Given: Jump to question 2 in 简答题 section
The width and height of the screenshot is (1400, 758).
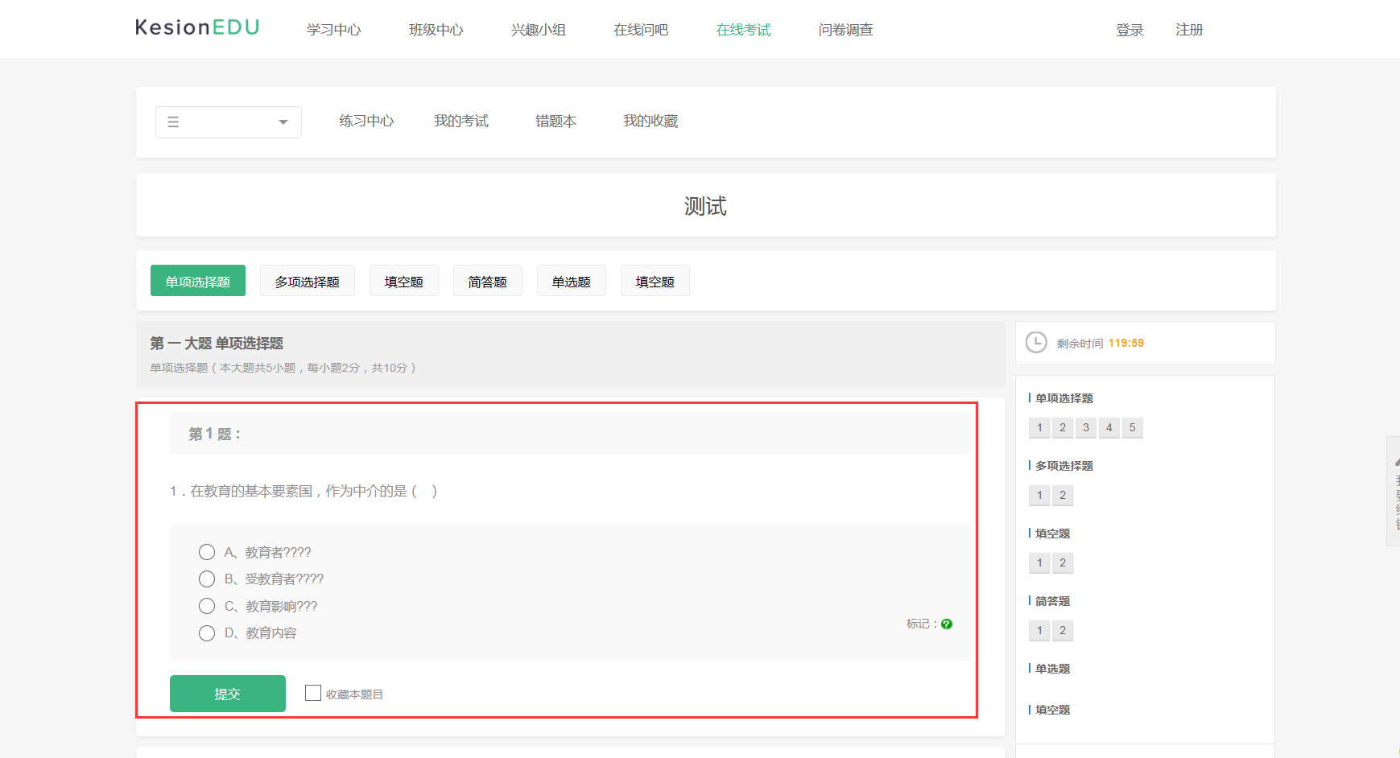Looking at the screenshot, I should [1063, 630].
